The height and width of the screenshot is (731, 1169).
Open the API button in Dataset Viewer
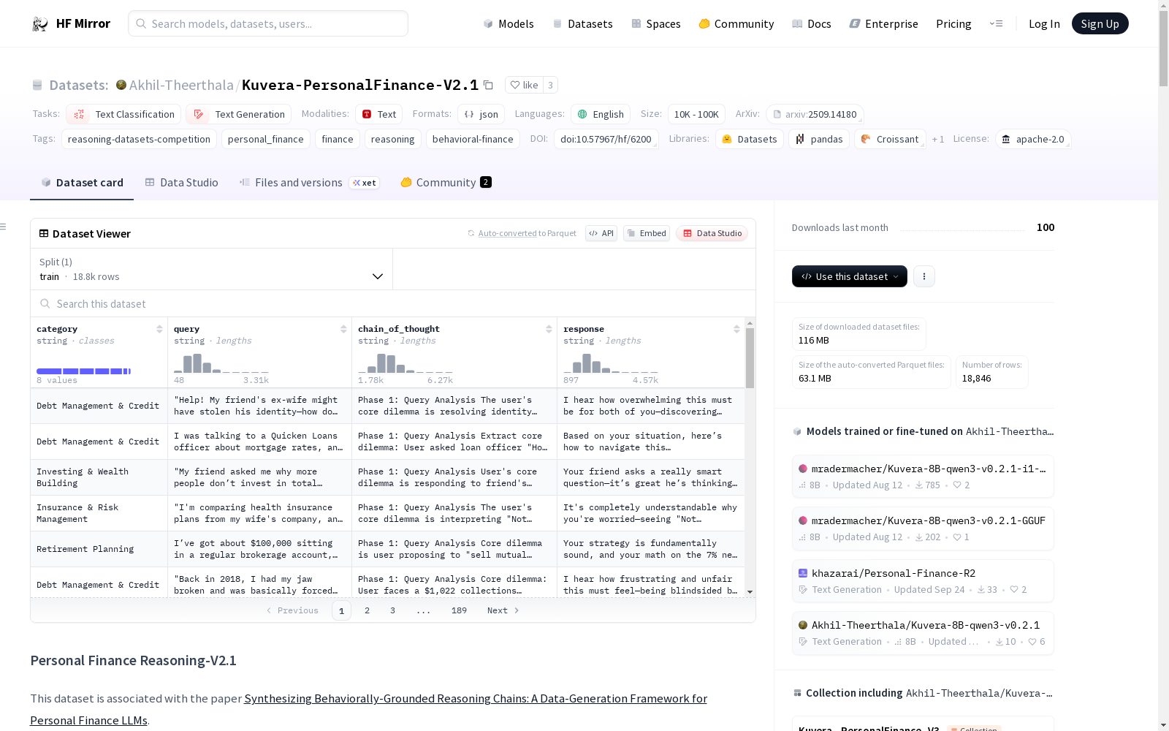point(601,233)
